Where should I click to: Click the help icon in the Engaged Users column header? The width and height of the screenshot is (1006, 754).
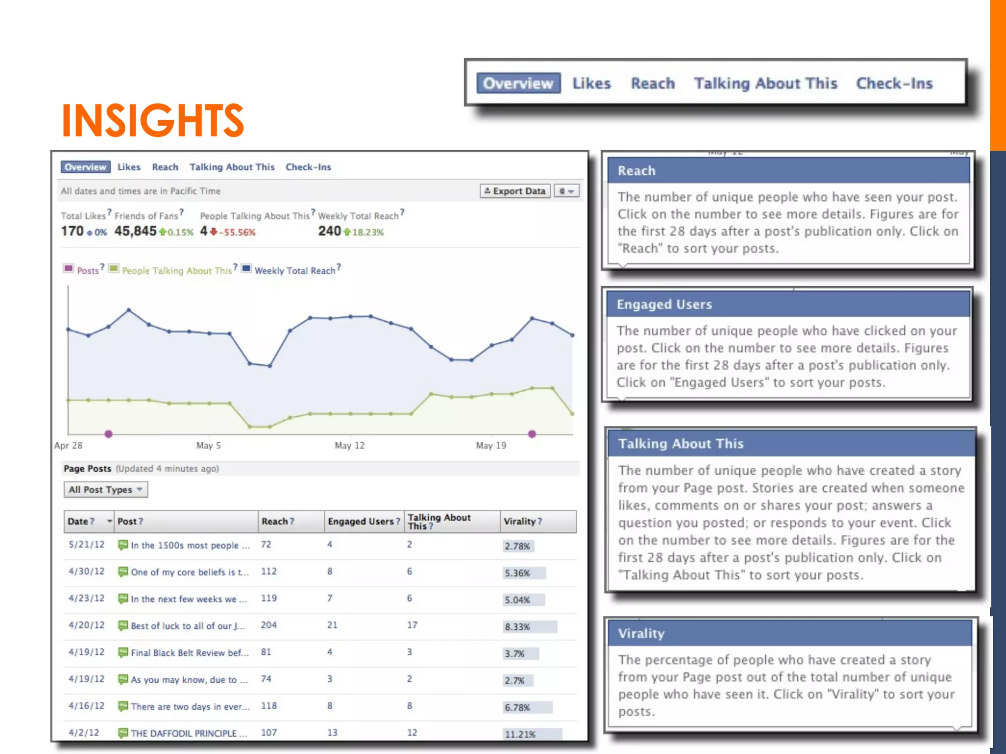(398, 521)
